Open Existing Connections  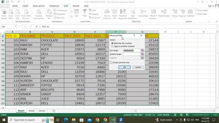point(39,14)
